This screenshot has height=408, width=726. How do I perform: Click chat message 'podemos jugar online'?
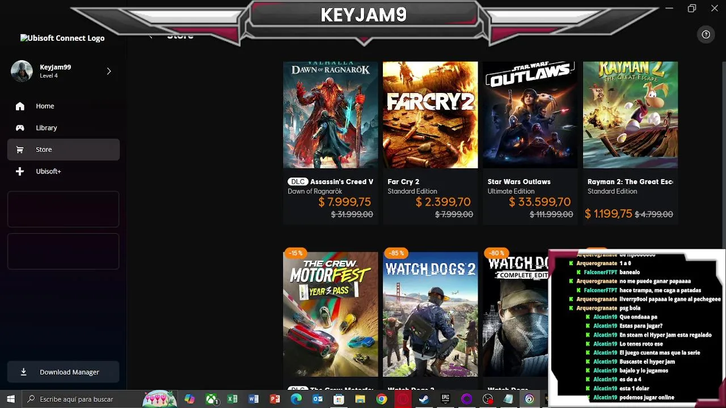[647, 397]
